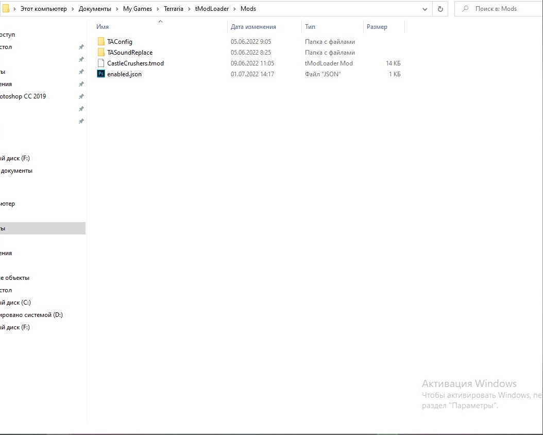This screenshot has width=543, height=435.
Task: Open the address bar history dropdown arrow
Action: pyautogui.click(x=425, y=9)
